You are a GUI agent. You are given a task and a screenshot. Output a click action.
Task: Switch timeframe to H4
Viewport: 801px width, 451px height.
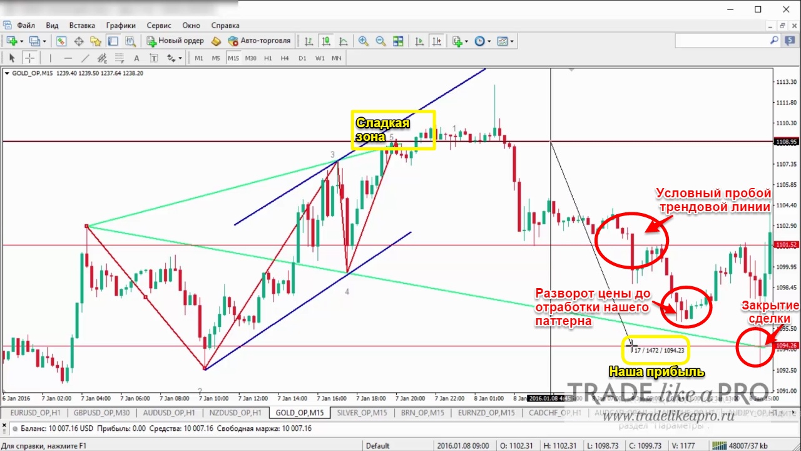tap(285, 58)
